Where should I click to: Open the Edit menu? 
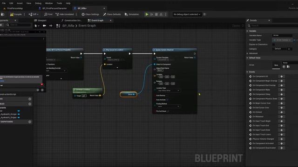(x=11, y=3)
